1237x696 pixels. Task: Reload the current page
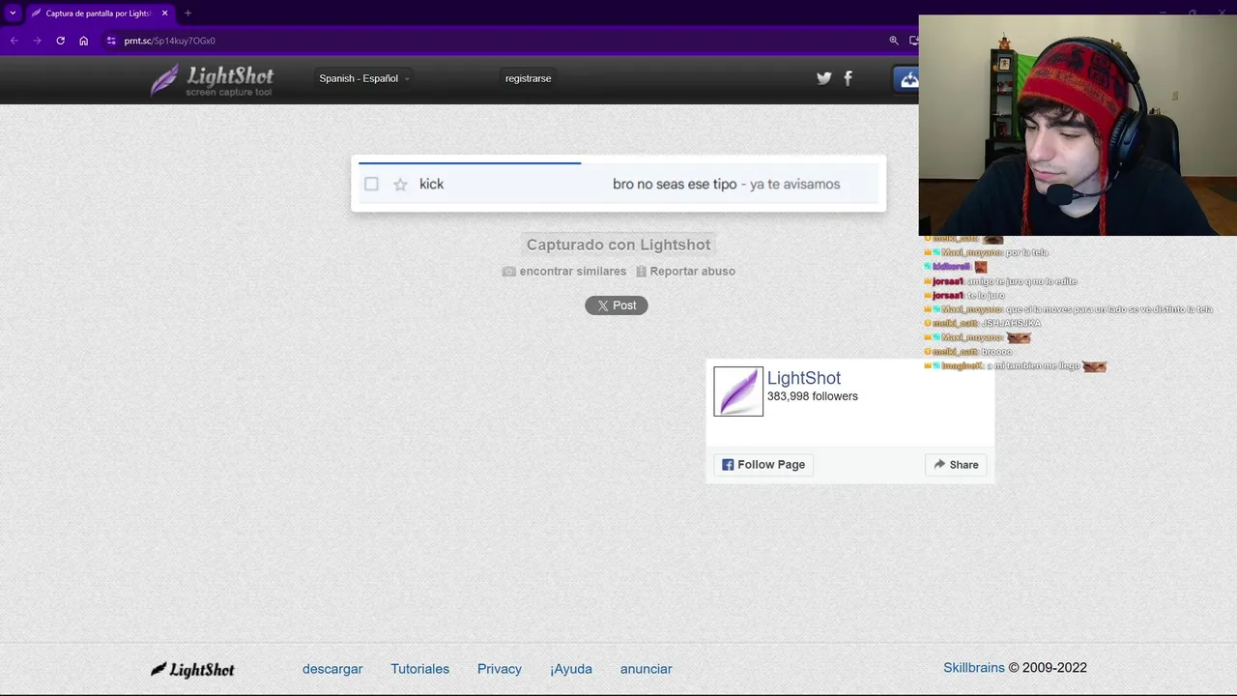point(60,41)
